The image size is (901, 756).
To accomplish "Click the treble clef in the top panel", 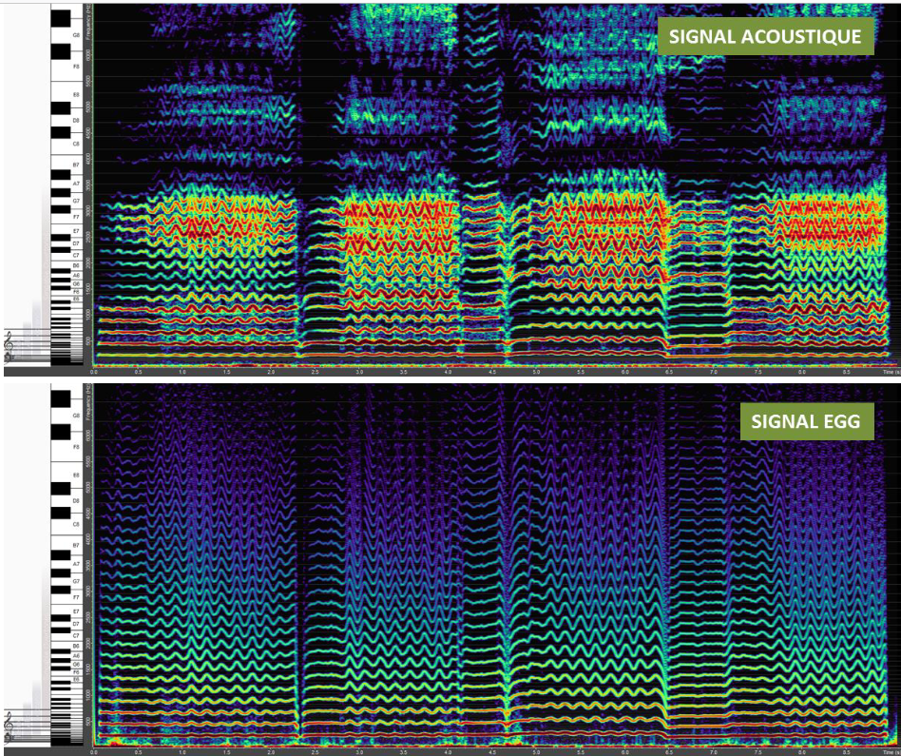I will [10, 345].
